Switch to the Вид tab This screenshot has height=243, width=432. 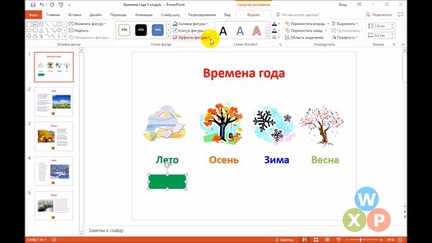coord(227,15)
